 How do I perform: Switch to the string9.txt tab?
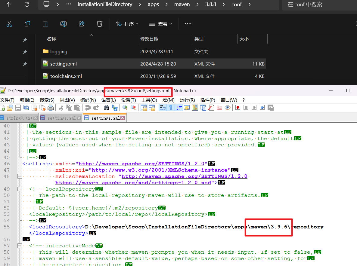tap(19, 118)
